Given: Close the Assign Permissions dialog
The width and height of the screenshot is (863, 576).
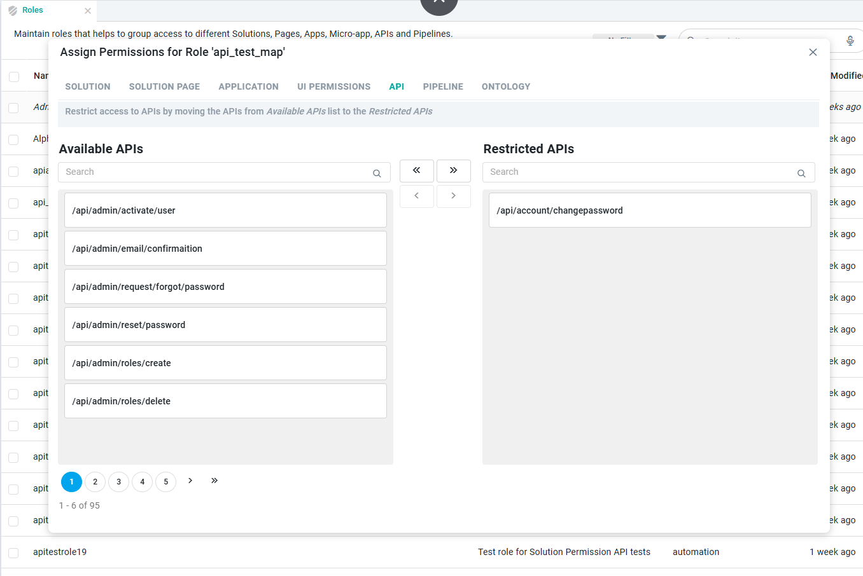Looking at the screenshot, I should pos(813,52).
